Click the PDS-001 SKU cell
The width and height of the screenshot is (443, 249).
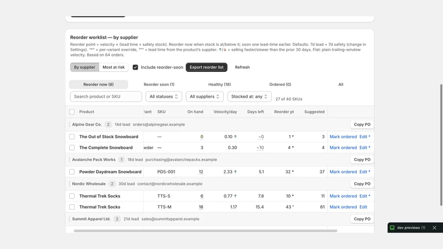[166, 172]
